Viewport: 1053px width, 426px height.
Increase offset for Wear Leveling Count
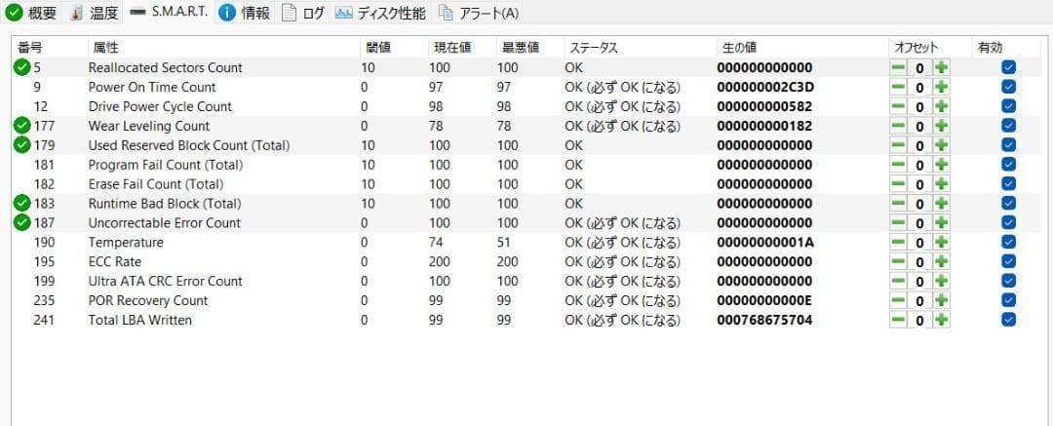[942, 126]
